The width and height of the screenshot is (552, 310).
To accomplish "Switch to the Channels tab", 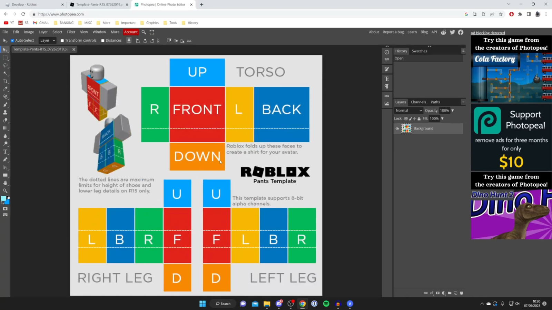I will click(x=418, y=102).
